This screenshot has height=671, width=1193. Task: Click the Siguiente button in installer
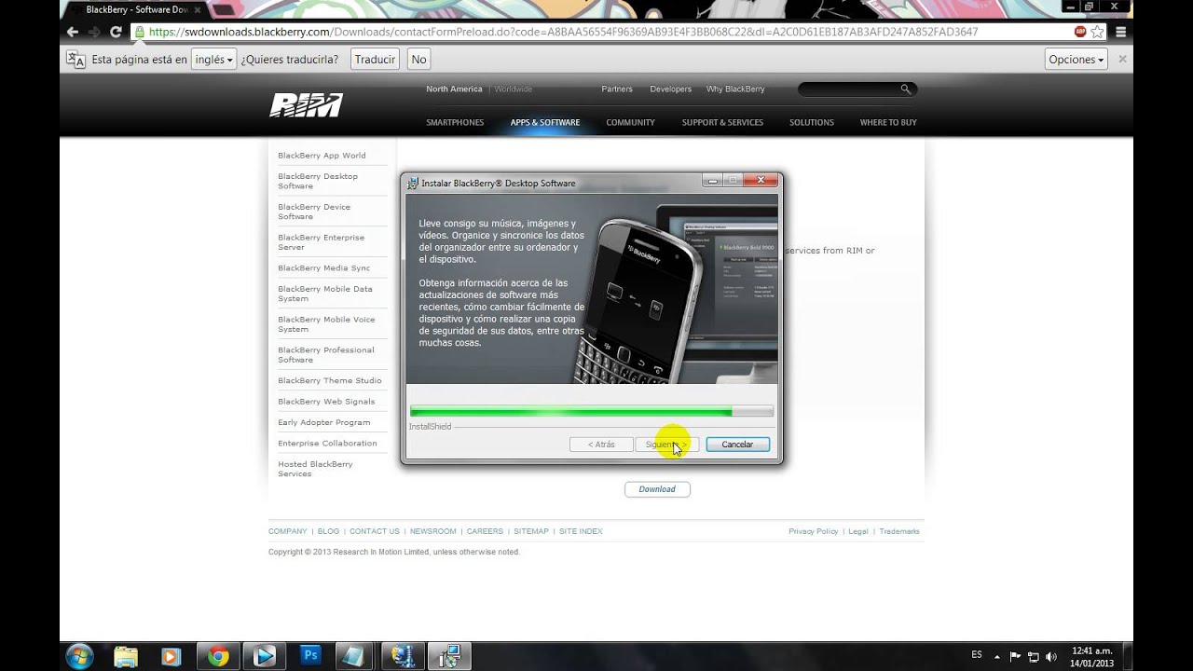point(666,445)
